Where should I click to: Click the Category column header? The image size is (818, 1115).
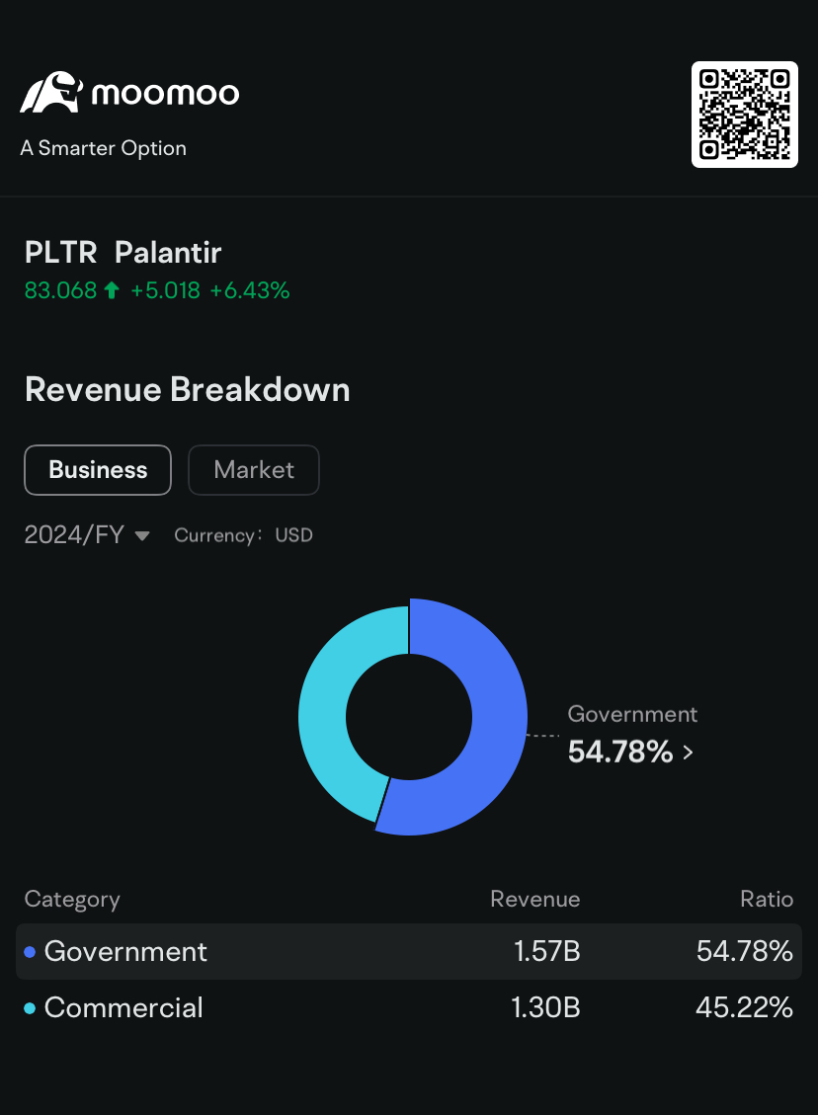point(72,900)
